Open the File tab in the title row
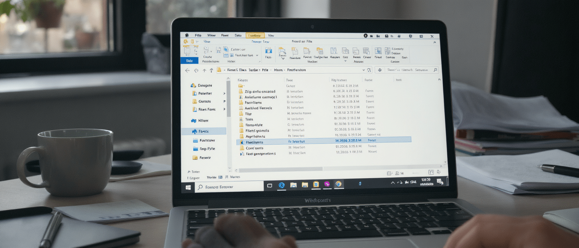 (198, 35)
